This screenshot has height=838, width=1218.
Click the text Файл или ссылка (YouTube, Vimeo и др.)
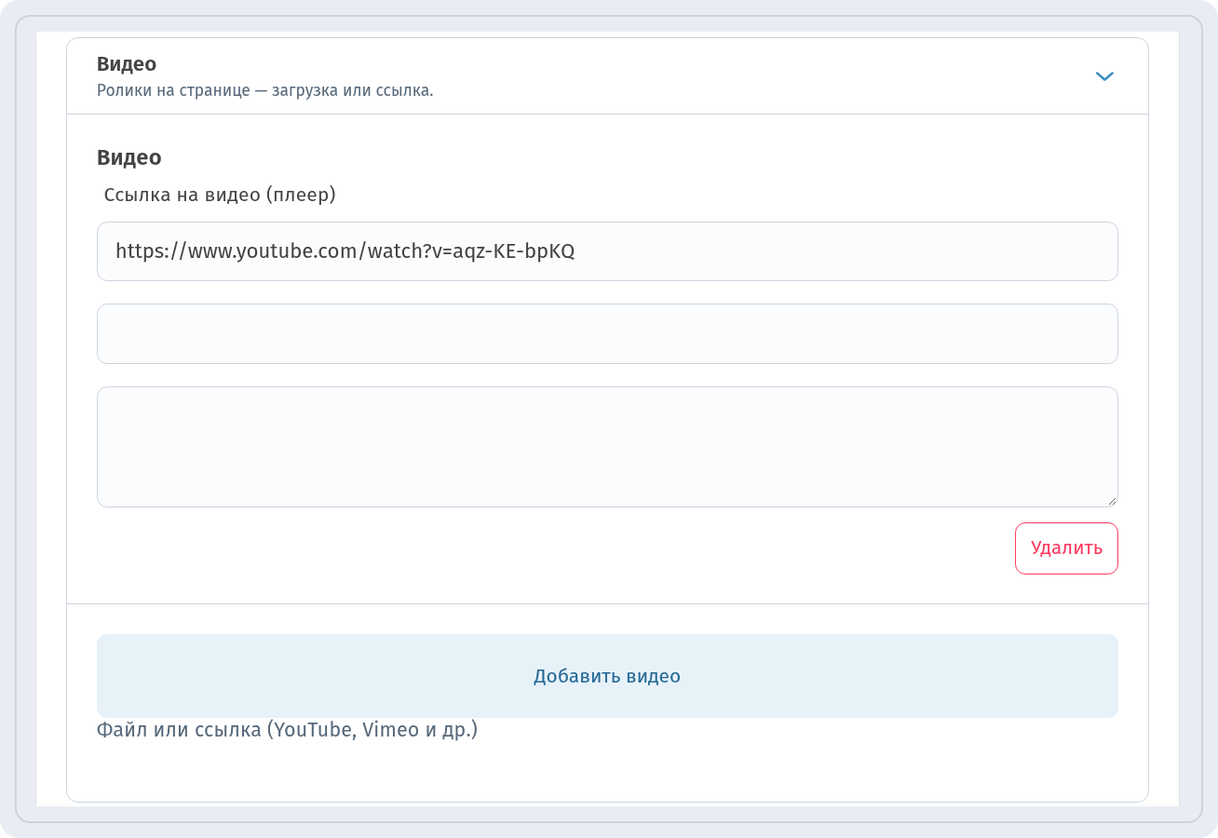tap(287, 730)
